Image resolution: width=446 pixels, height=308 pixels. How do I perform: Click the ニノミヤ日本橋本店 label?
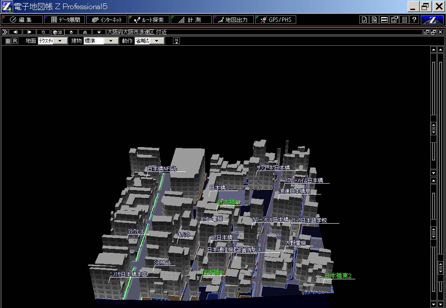[128, 274]
